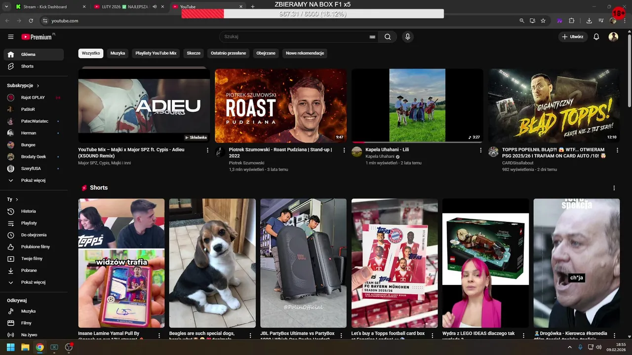Reload the page in Chrome

pos(31,21)
